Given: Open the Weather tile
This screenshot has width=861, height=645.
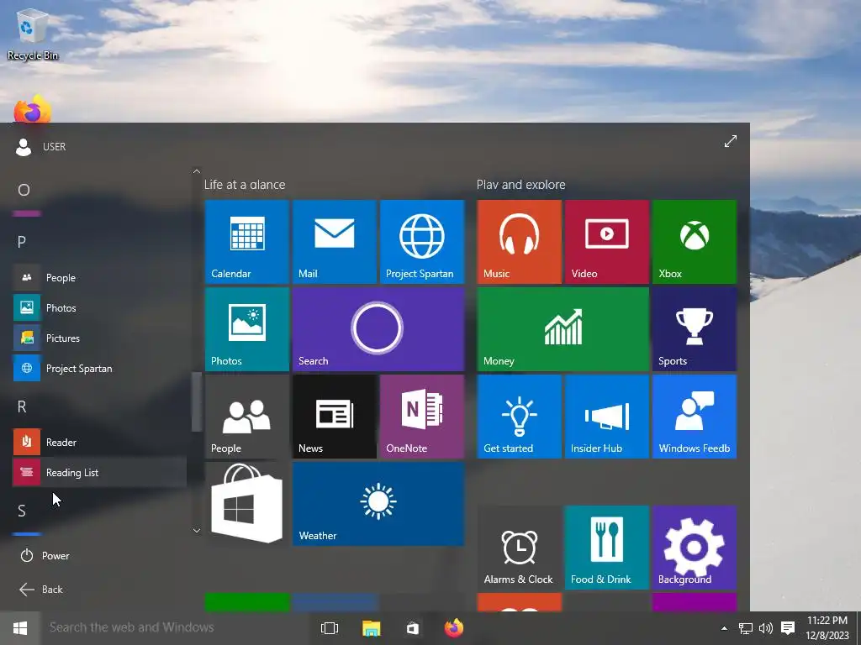Looking at the screenshot, I should tap(378, 504).
